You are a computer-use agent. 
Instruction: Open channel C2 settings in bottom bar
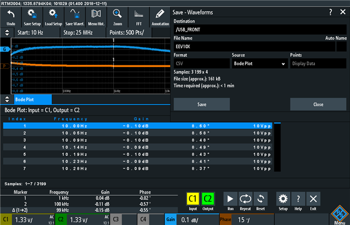(x=83, y=219)
